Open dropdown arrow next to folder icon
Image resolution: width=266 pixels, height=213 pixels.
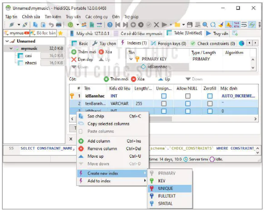click(x=183, y=25)
